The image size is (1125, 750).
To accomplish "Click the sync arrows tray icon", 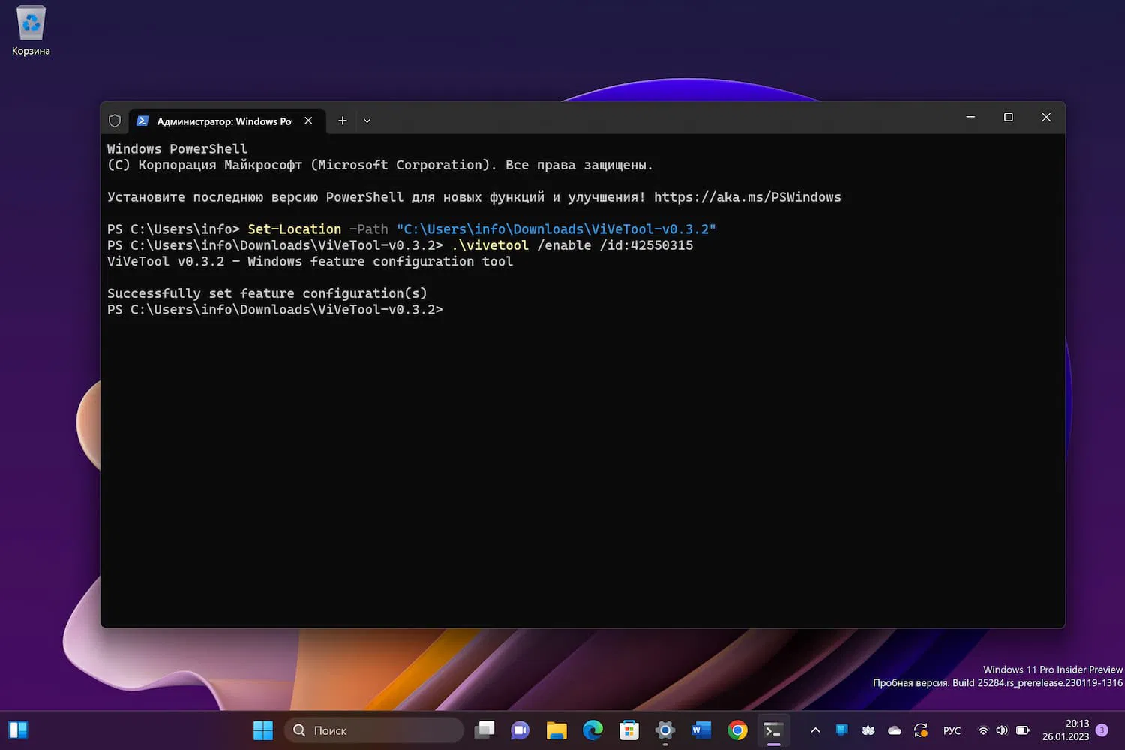I will 921,730.
